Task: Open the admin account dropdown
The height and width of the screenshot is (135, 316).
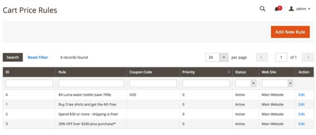Action: (300, 9)
